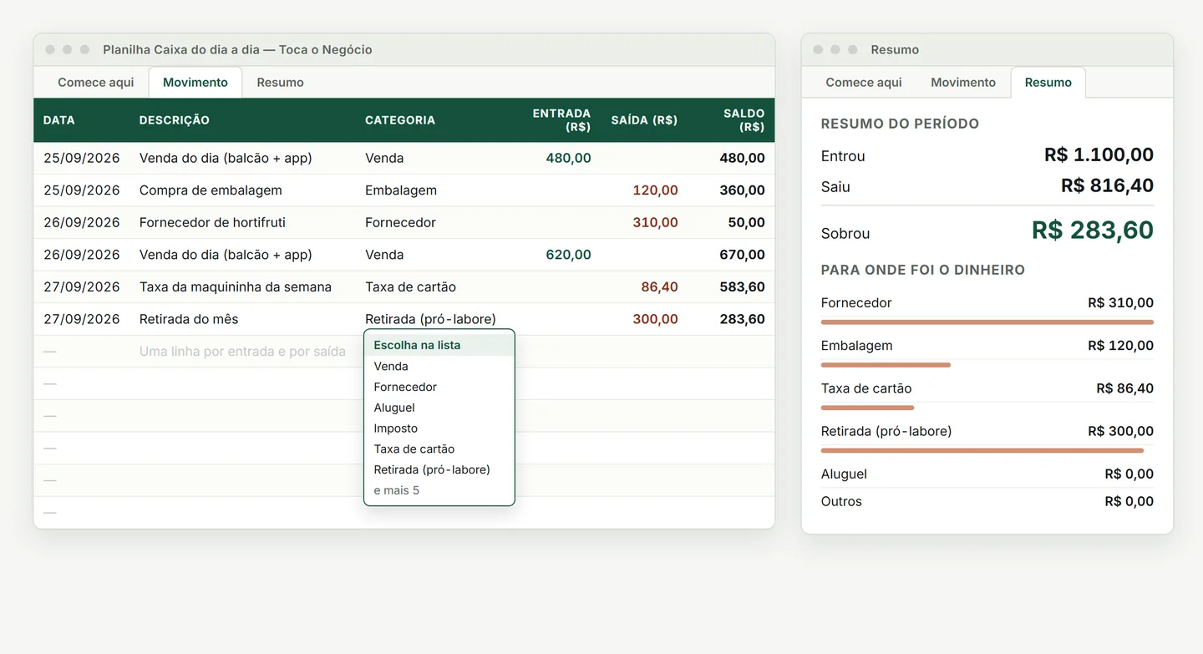
Task: Click the 'Escolha na lista' dropdown header
Action: [x=439, y=344]
